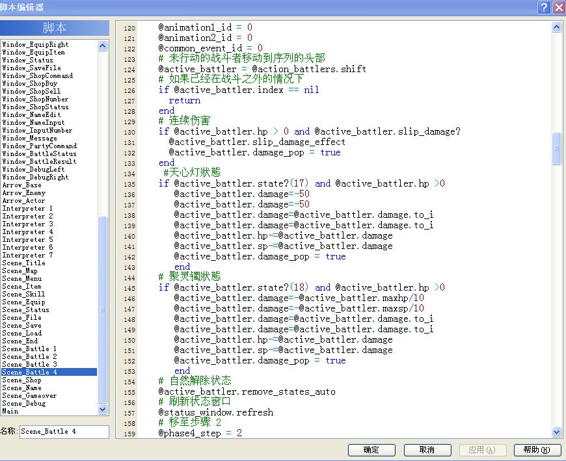Viewport: 566px width, 461px height.
Task: Click the 脚本 list header
Action: [x=55, y=28]
